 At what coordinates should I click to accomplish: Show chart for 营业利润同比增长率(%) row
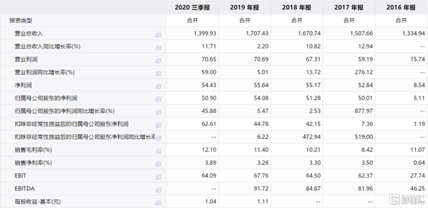[x=158, y=73]
